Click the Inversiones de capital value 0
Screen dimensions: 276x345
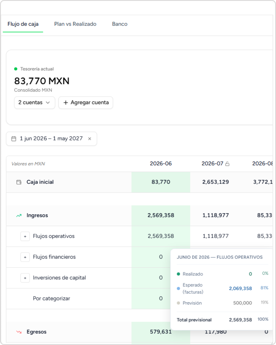click(161, 278)
